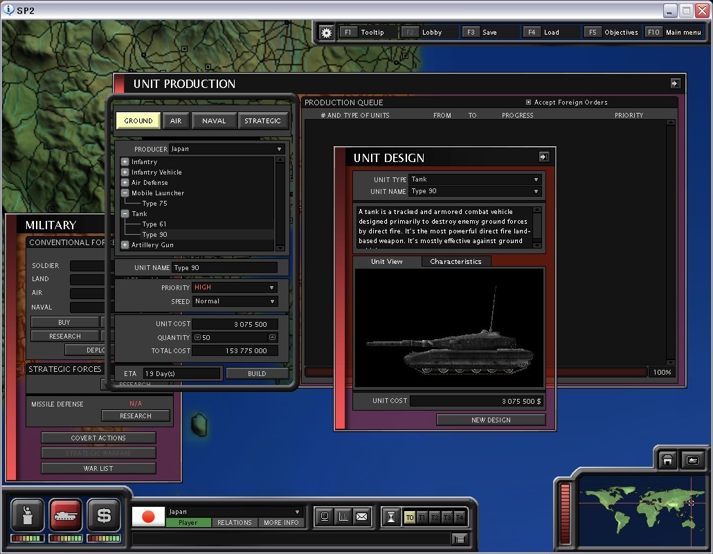
Task: Open the mail envelope icon
Action: 362,517
